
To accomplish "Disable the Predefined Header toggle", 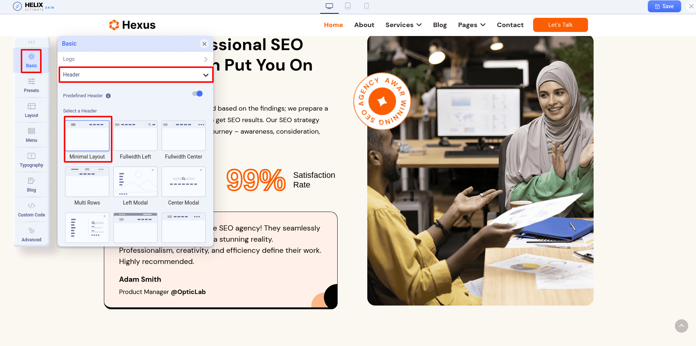I will [197, 94].
